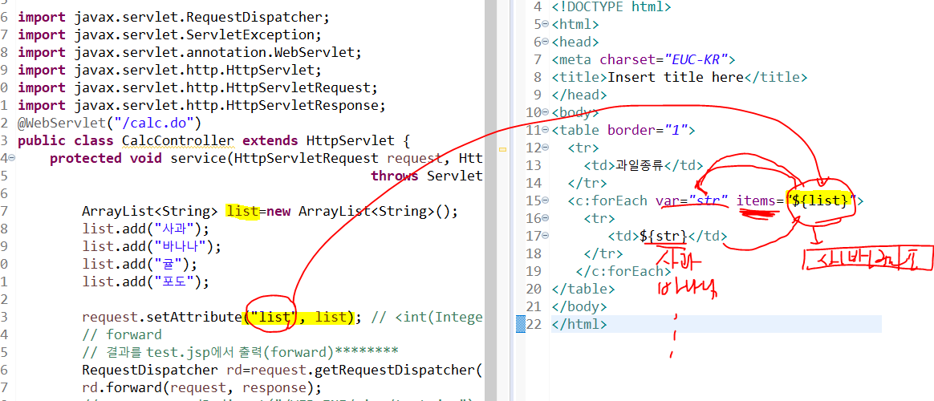Collapse the line 16 <tr> fold marker
The image size is (934, 401).
point(546,218)
